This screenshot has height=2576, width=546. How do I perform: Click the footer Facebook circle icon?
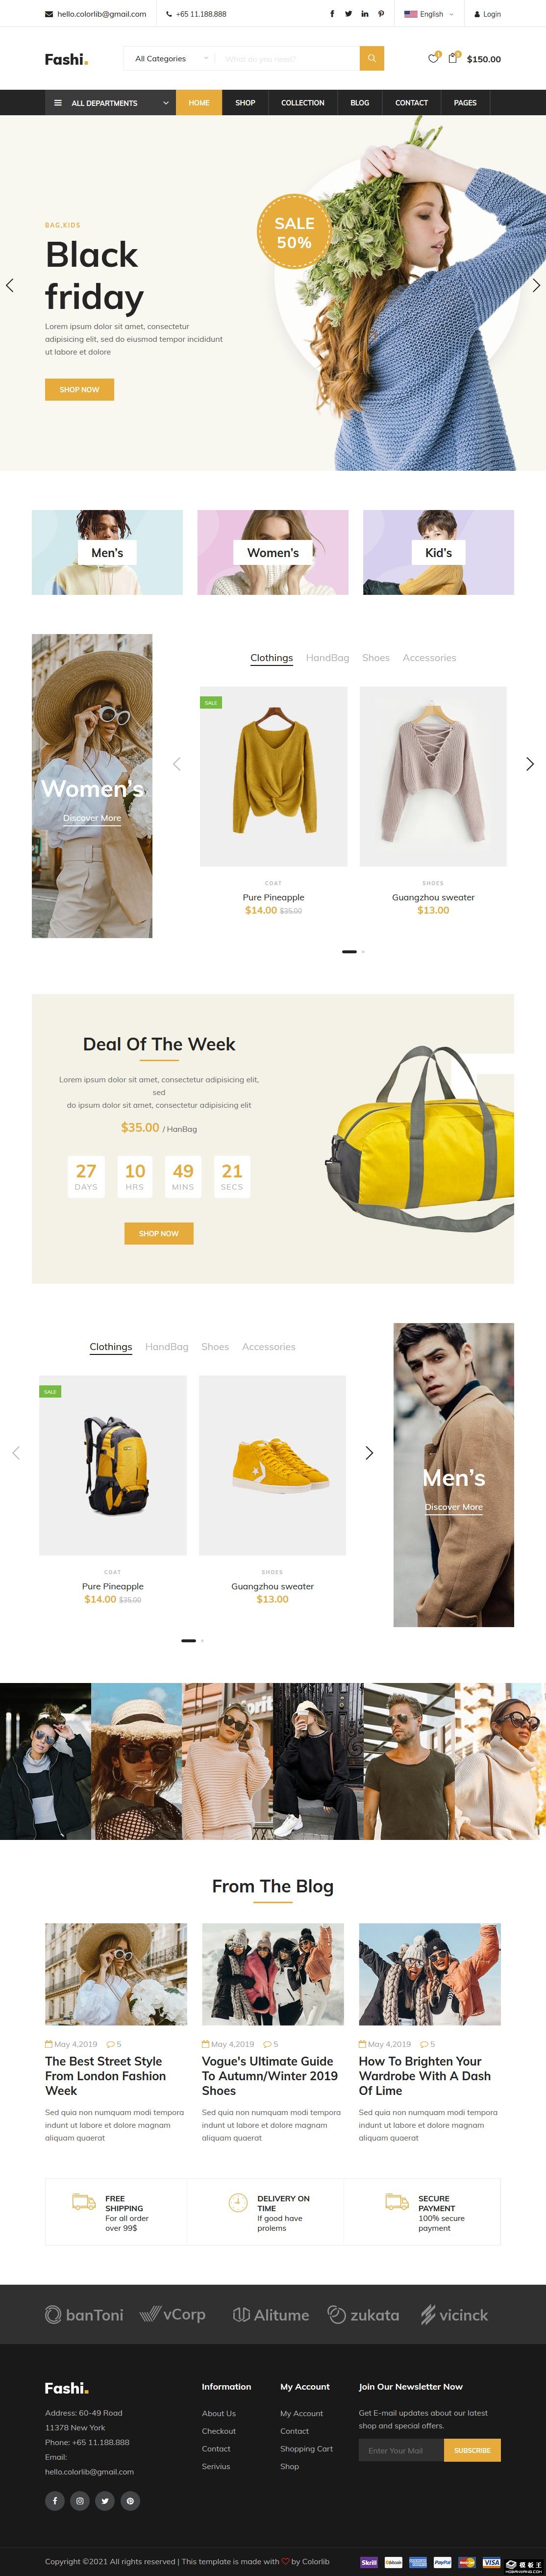coord(55,2500)
